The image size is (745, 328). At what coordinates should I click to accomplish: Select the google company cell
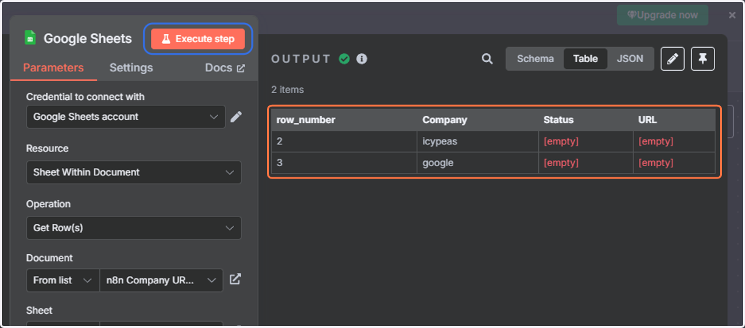[x=477, y=163]
